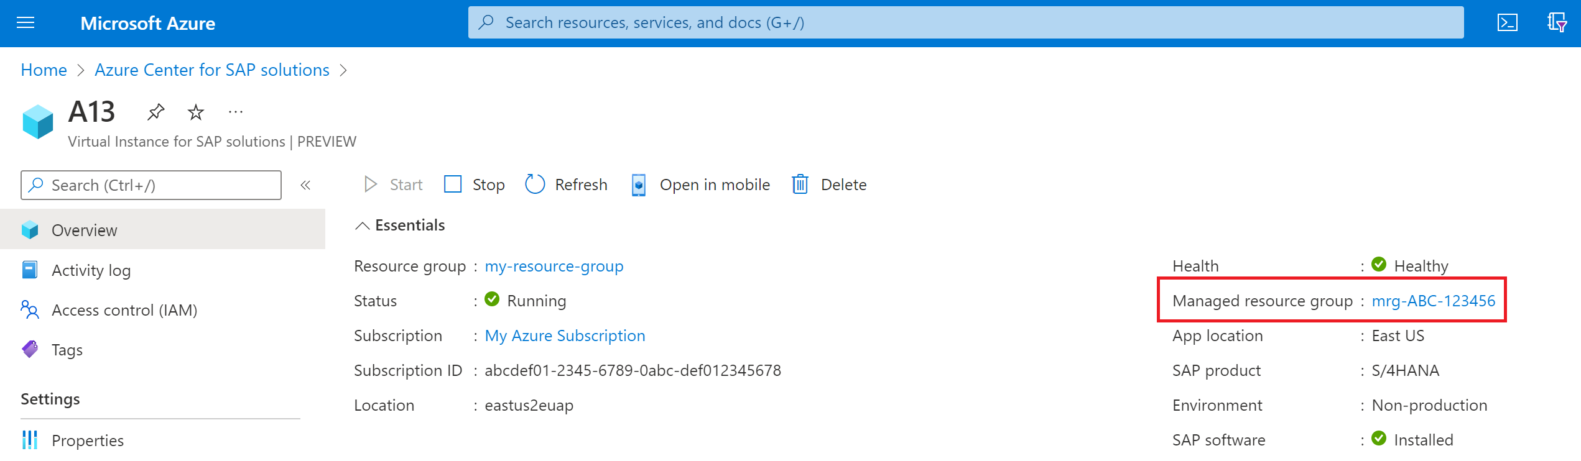Open My Azure Subscription link
Screen dimensions: 1581x461
click(x=565, y=335)
